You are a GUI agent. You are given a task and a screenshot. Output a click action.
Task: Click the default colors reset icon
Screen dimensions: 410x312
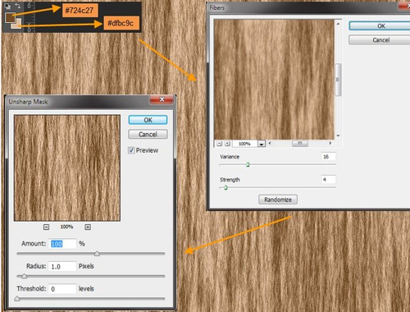tap(7, 6)
